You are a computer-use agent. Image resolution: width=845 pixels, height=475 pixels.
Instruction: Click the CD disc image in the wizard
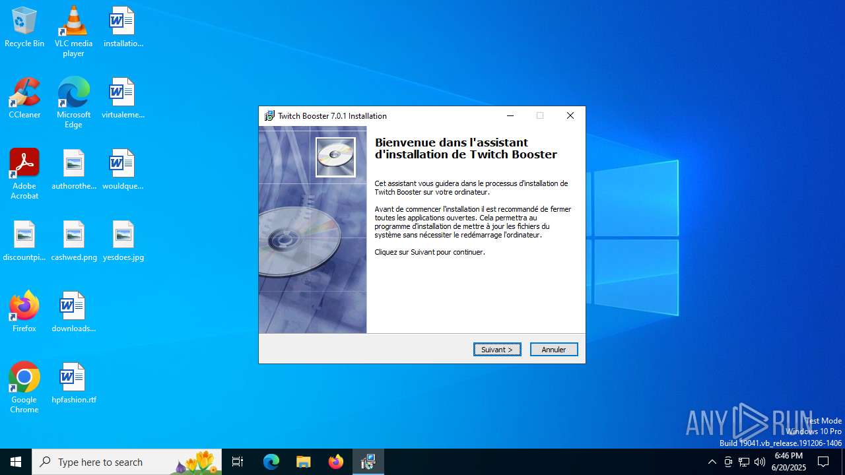click(335, 157)
